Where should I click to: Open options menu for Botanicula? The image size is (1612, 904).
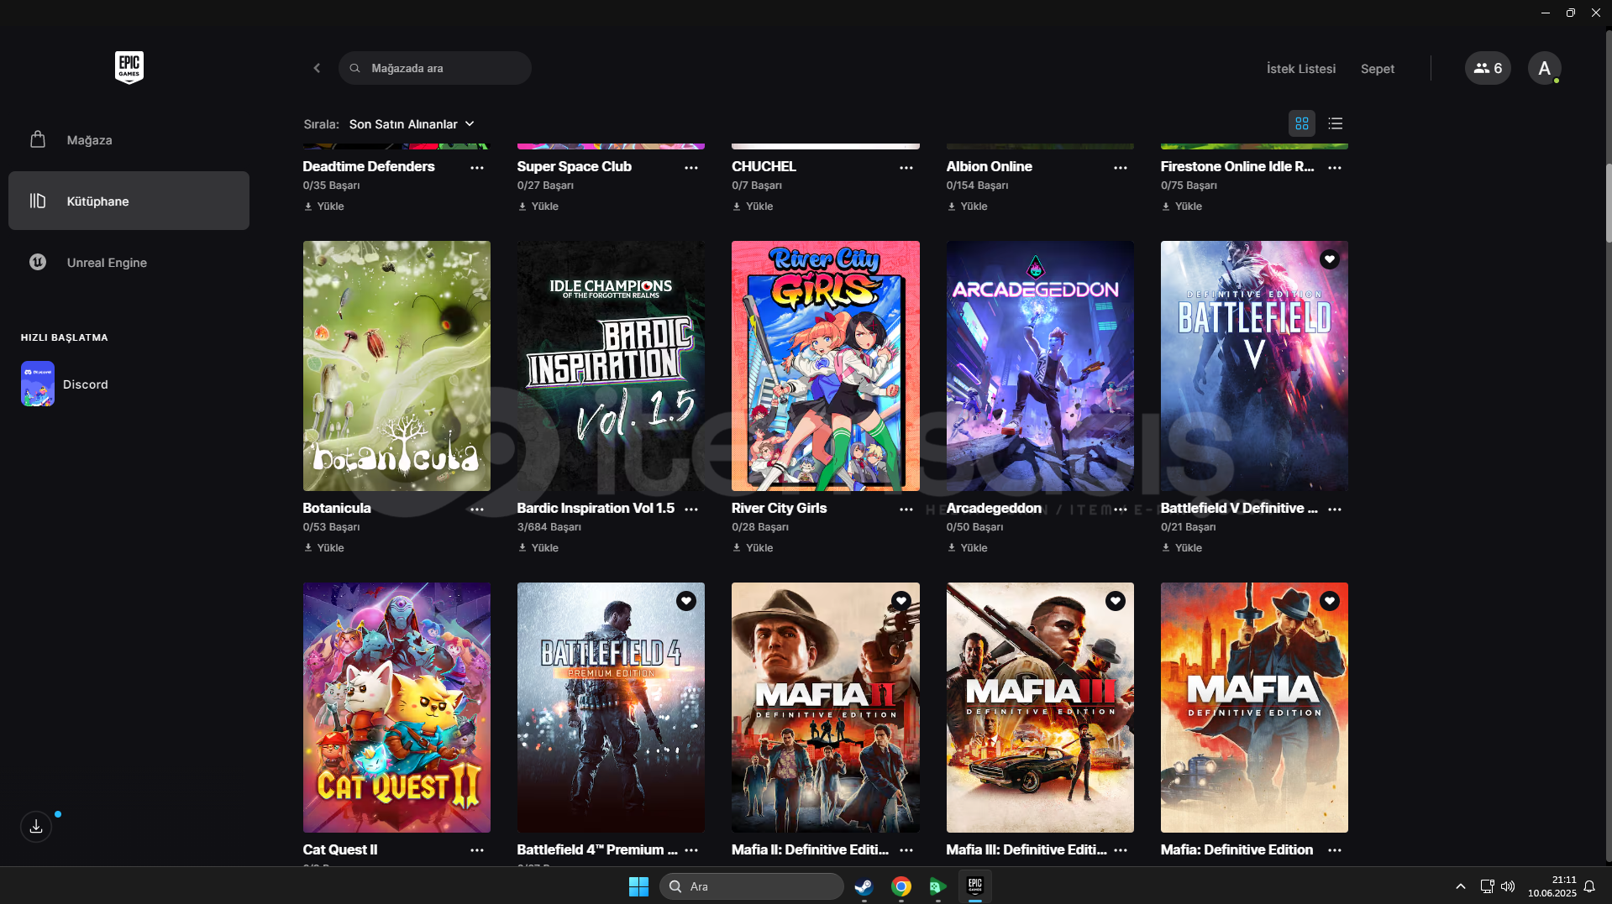(x=477, y=509)
